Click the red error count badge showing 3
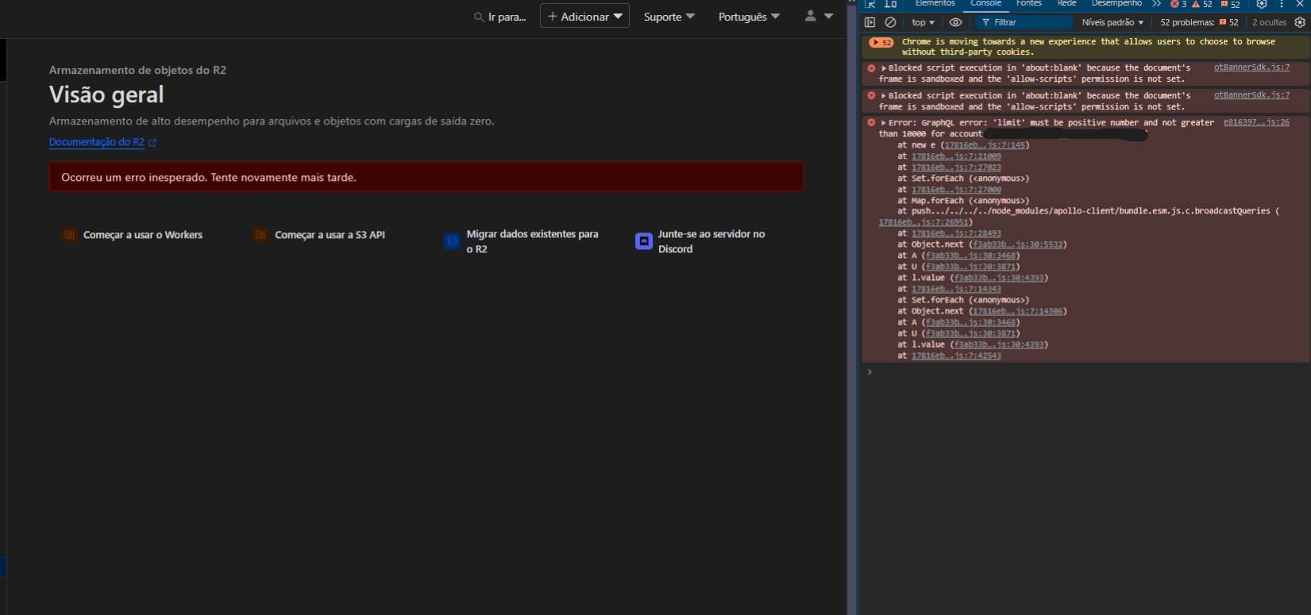This screenshot has width=1311, height=615. (x=1179, y=4)
